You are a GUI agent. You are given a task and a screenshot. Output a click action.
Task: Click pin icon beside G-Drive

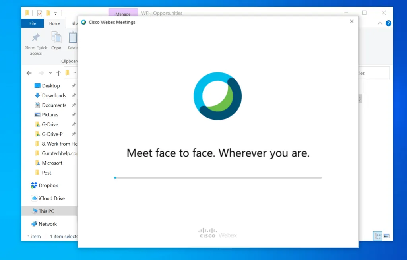tap(74, 124)
